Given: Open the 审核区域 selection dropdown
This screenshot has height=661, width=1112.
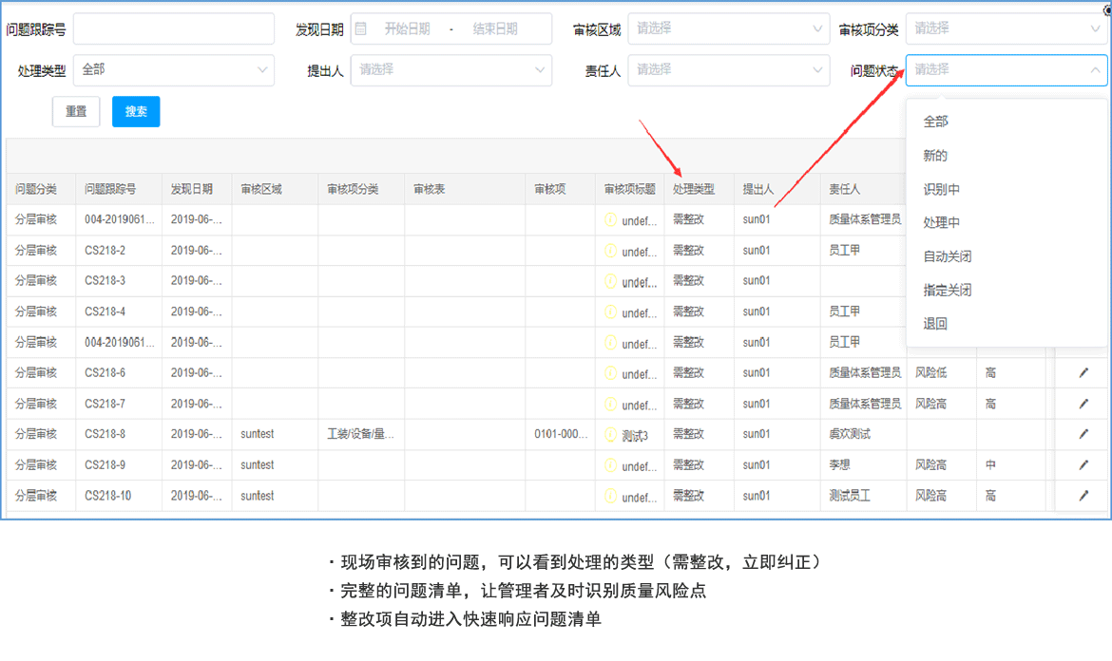Looking at the screenshot, I should pyautogui.click(x=728, y=28).
